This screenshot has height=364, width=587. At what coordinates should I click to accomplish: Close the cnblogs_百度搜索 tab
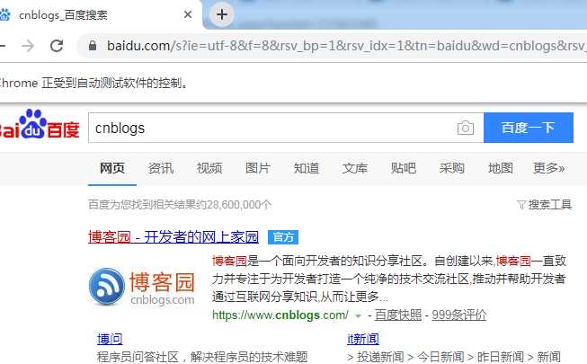(x=188, y=14)
